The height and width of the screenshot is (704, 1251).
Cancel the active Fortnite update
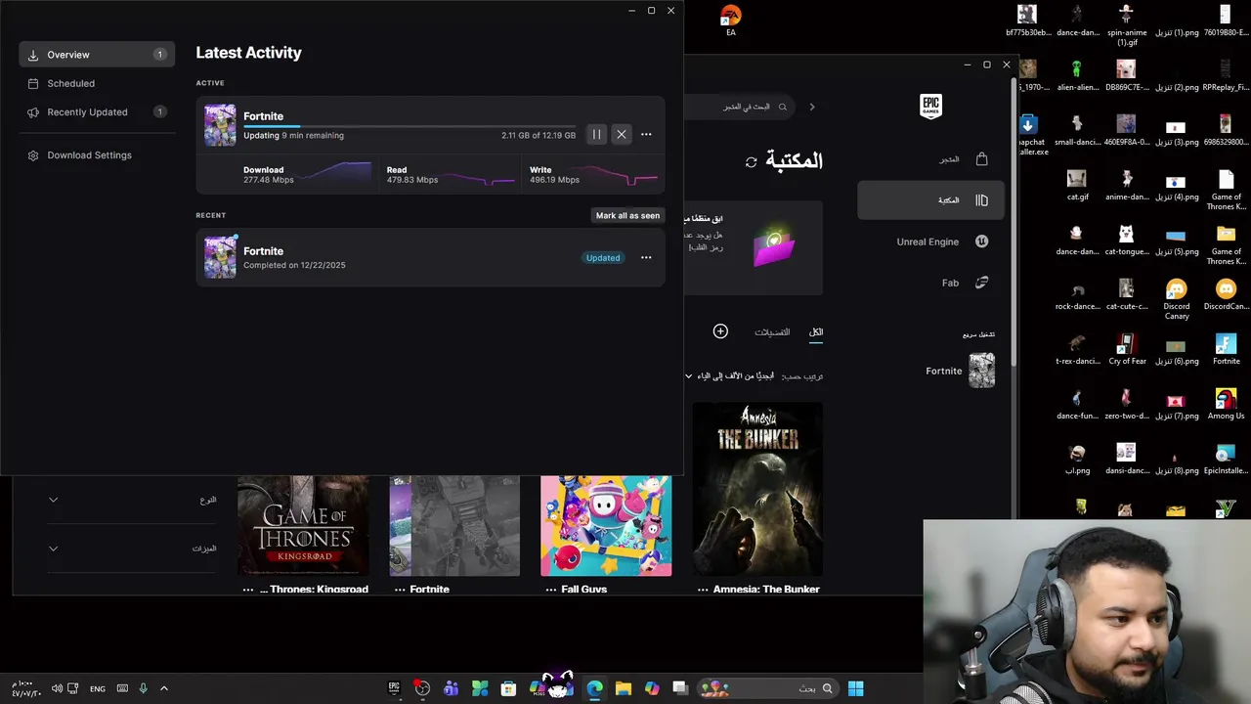pyautogui.click(x=621, y=135)
